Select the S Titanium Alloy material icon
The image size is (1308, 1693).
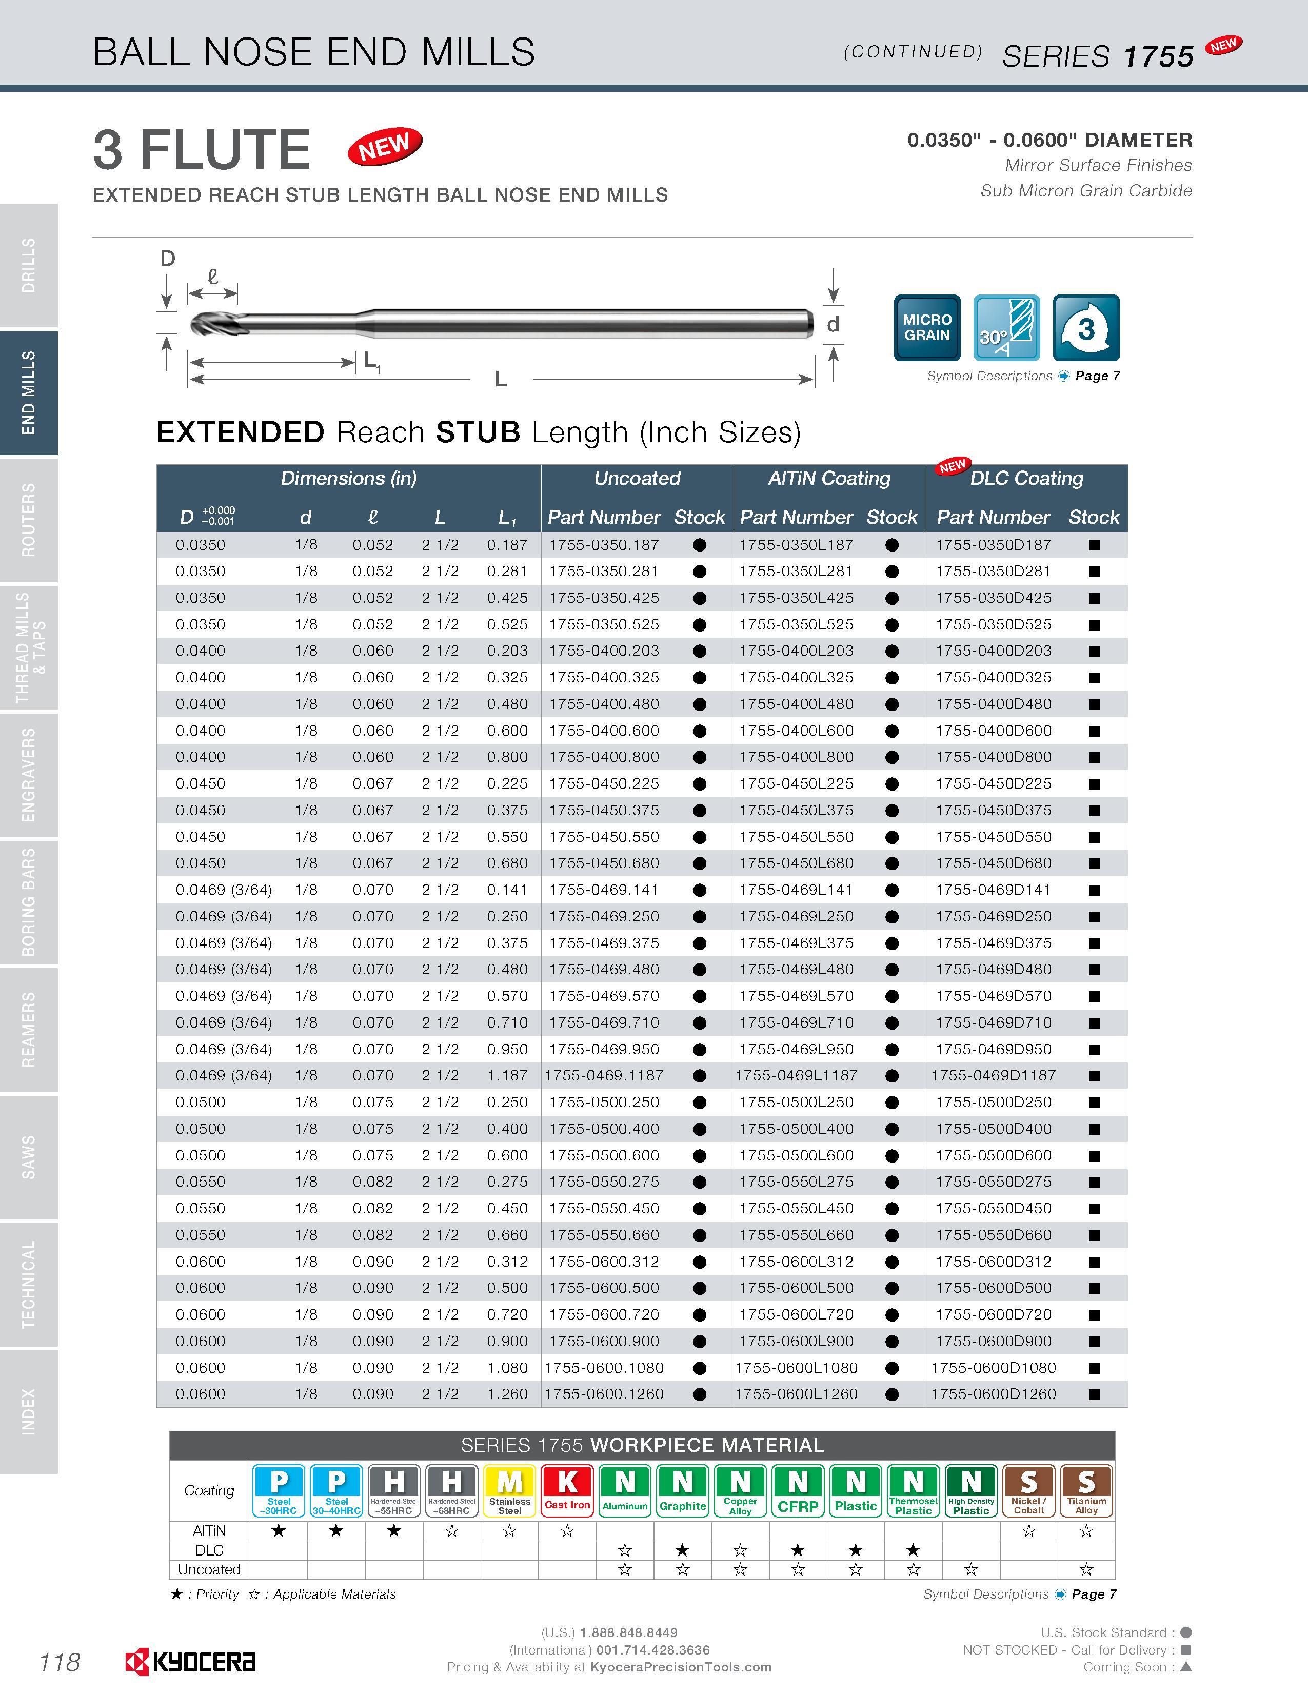point(1086,1491)
